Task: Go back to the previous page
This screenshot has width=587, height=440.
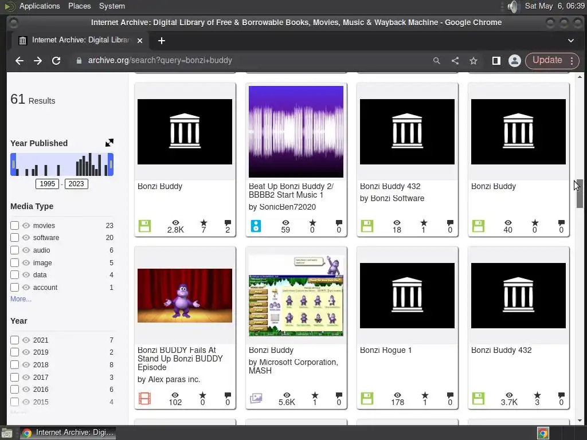Action: (19, 61)
